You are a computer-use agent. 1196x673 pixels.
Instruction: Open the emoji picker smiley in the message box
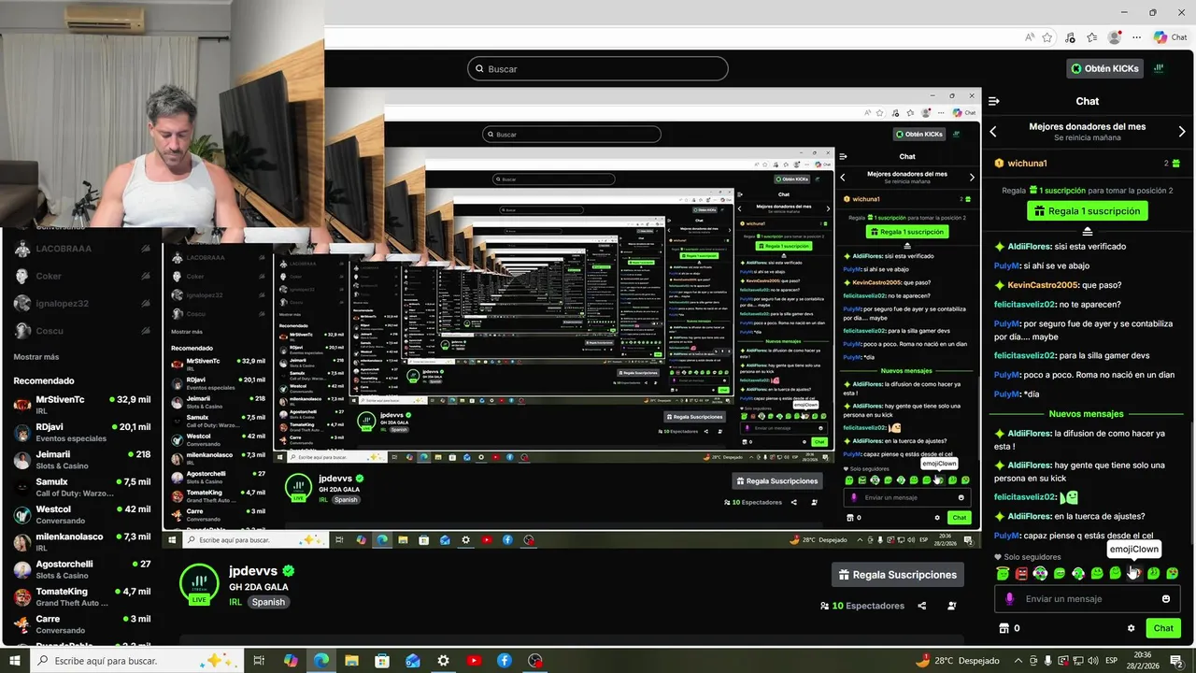click(1166, 599)
